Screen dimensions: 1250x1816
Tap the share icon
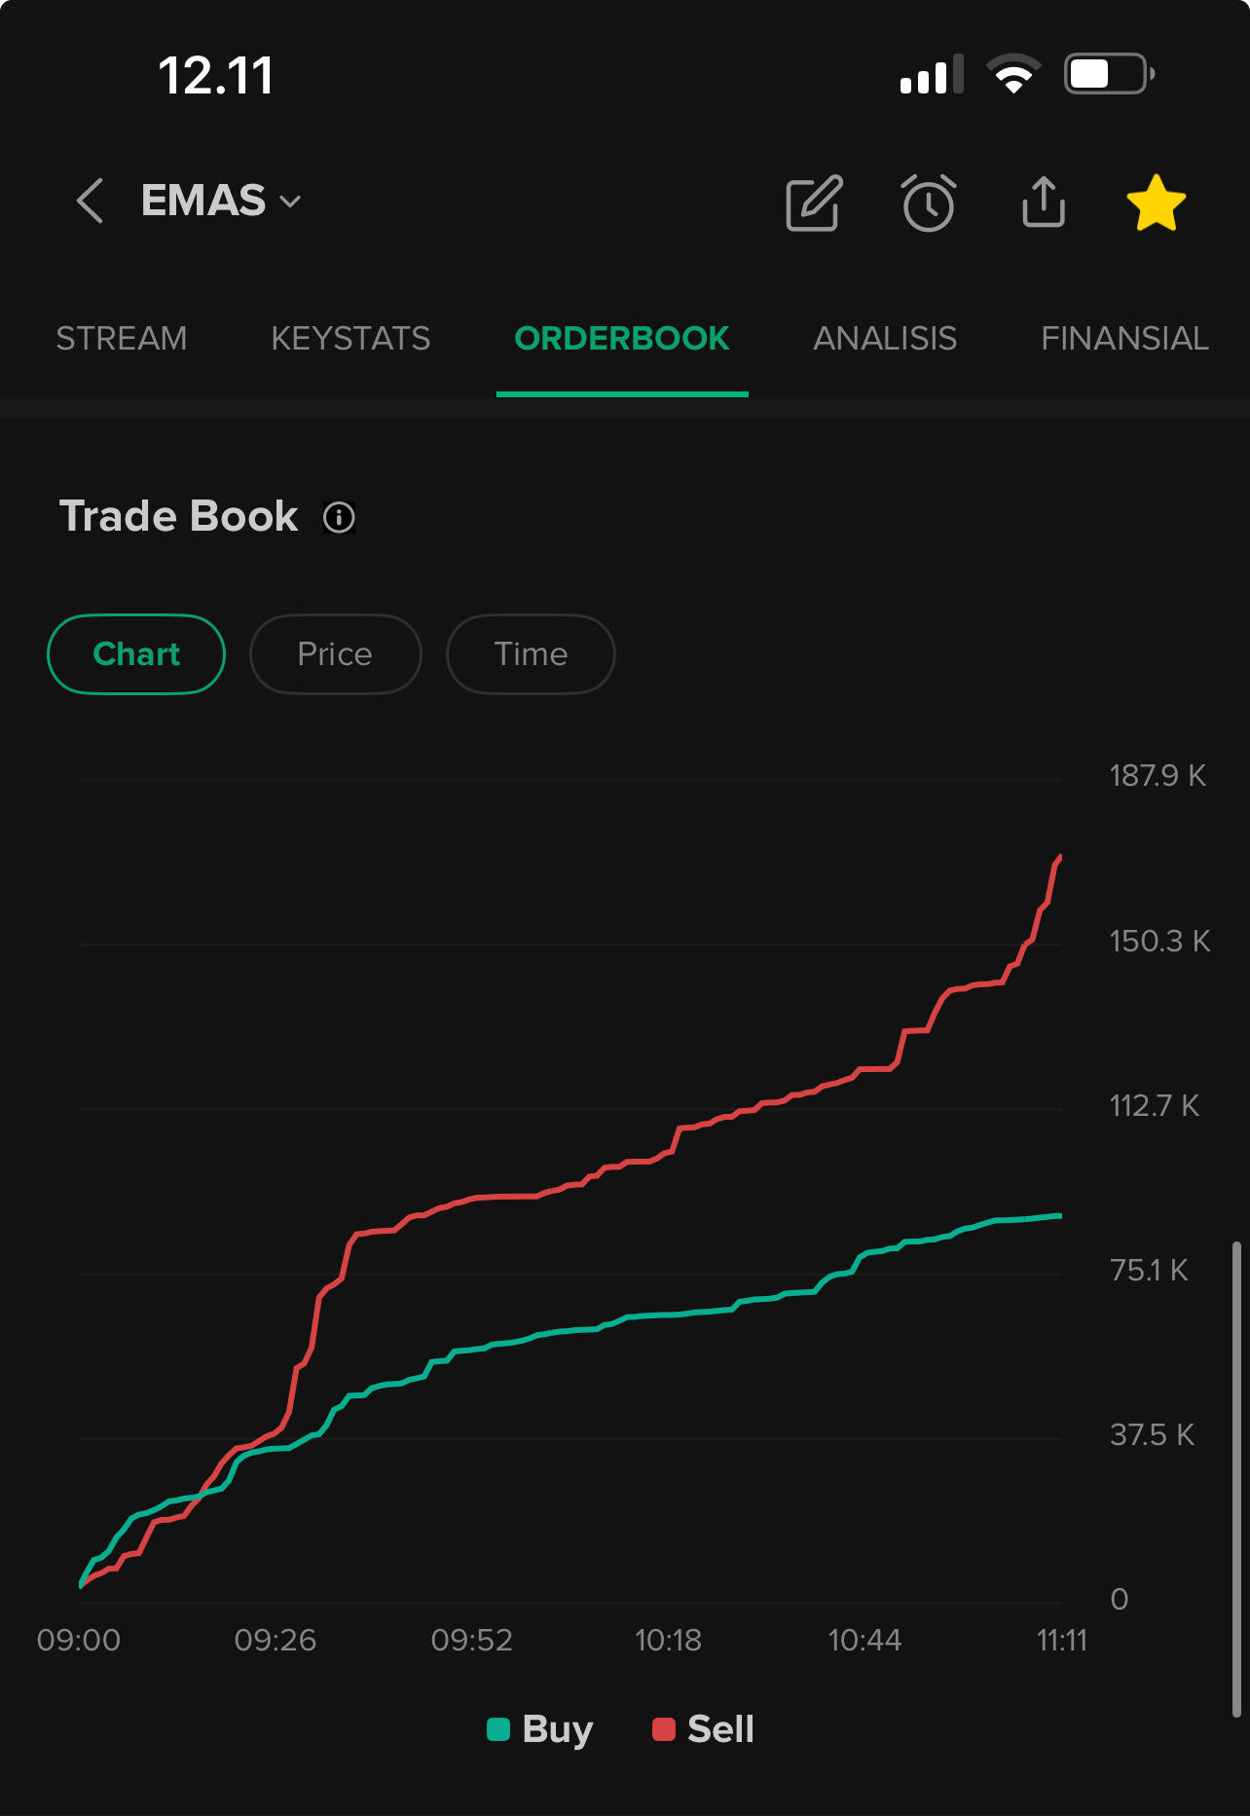(x=1044, y=202)
